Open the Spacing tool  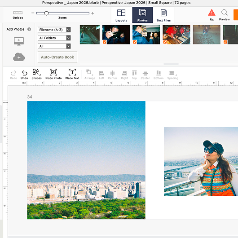click(x=173, y=75)
